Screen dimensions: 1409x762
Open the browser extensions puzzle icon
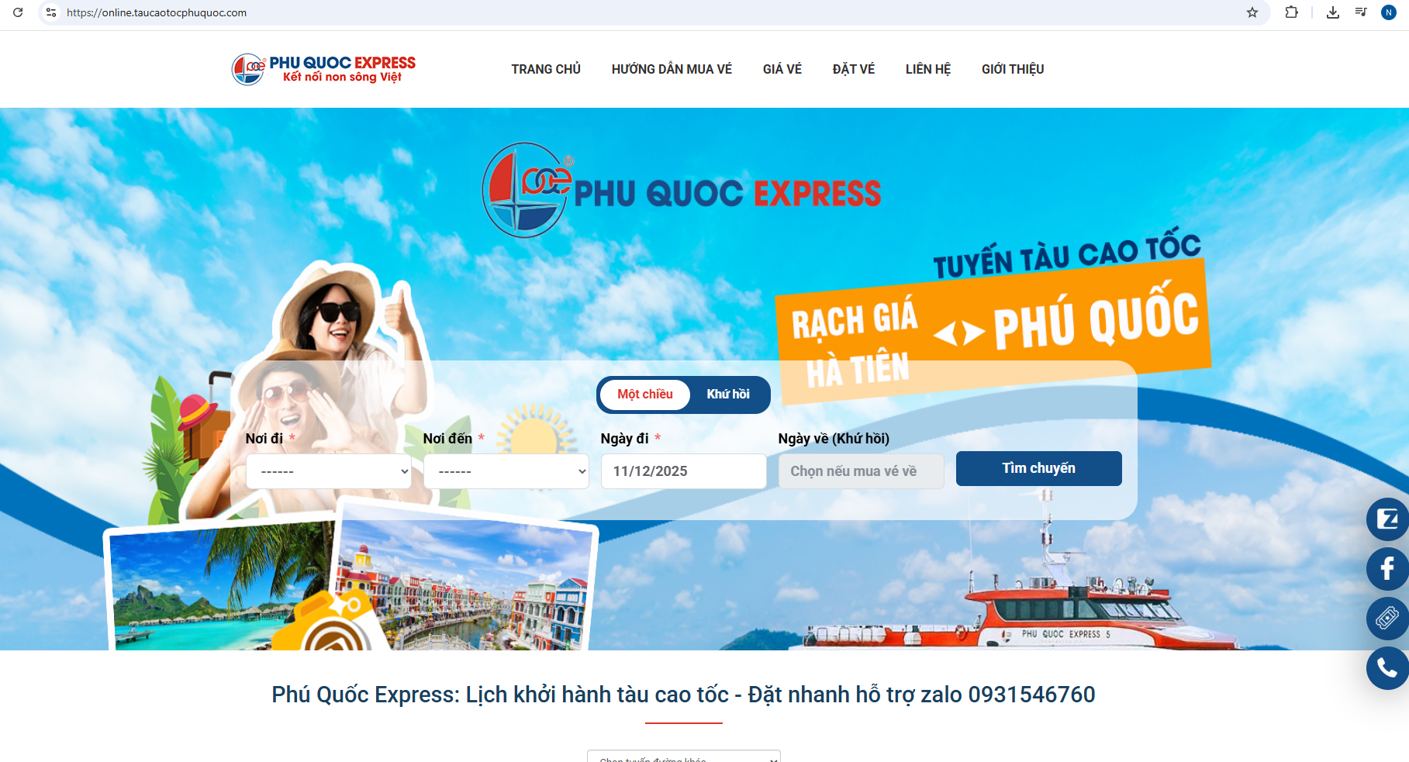[x=1291, y=12]
